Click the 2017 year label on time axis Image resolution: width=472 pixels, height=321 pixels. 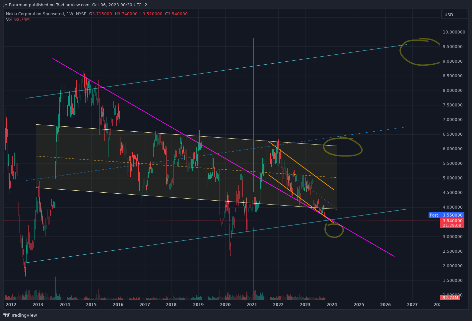tap(145, 304)
